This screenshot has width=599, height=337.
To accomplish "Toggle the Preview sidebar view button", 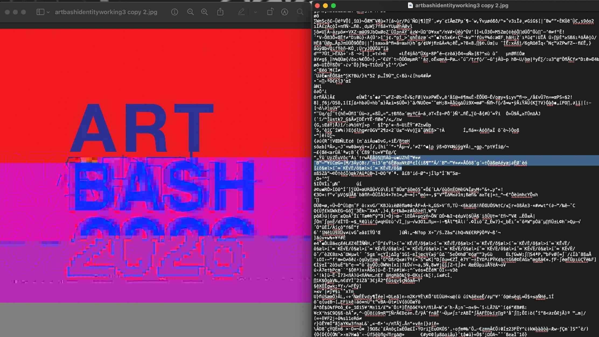I will click(40, 12).
